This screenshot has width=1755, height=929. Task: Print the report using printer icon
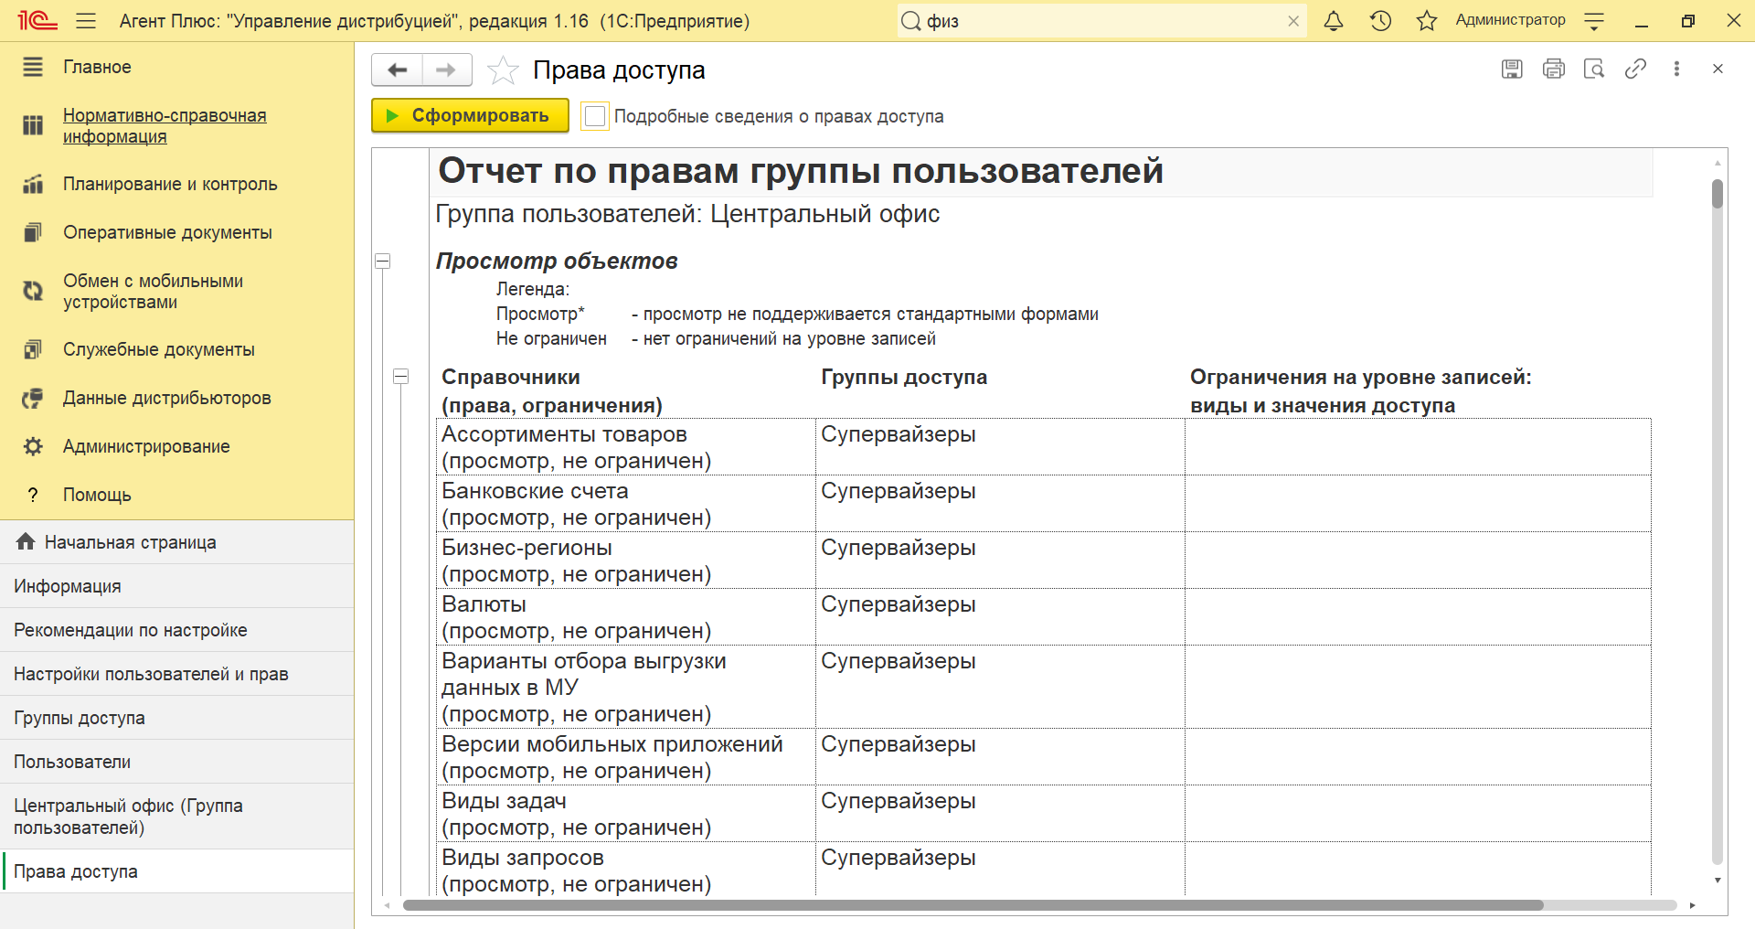point(1554,69)
